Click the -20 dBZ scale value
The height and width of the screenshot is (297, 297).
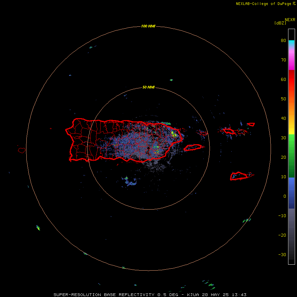point(282,235)
